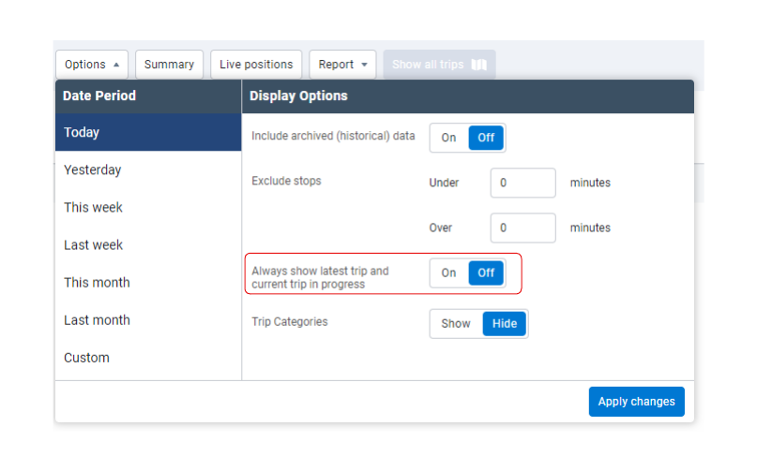Turn on Include archived data

tap(449, 138)
